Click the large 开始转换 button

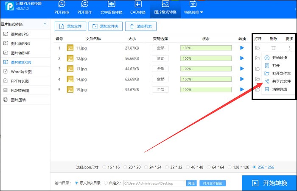[269, 183]
